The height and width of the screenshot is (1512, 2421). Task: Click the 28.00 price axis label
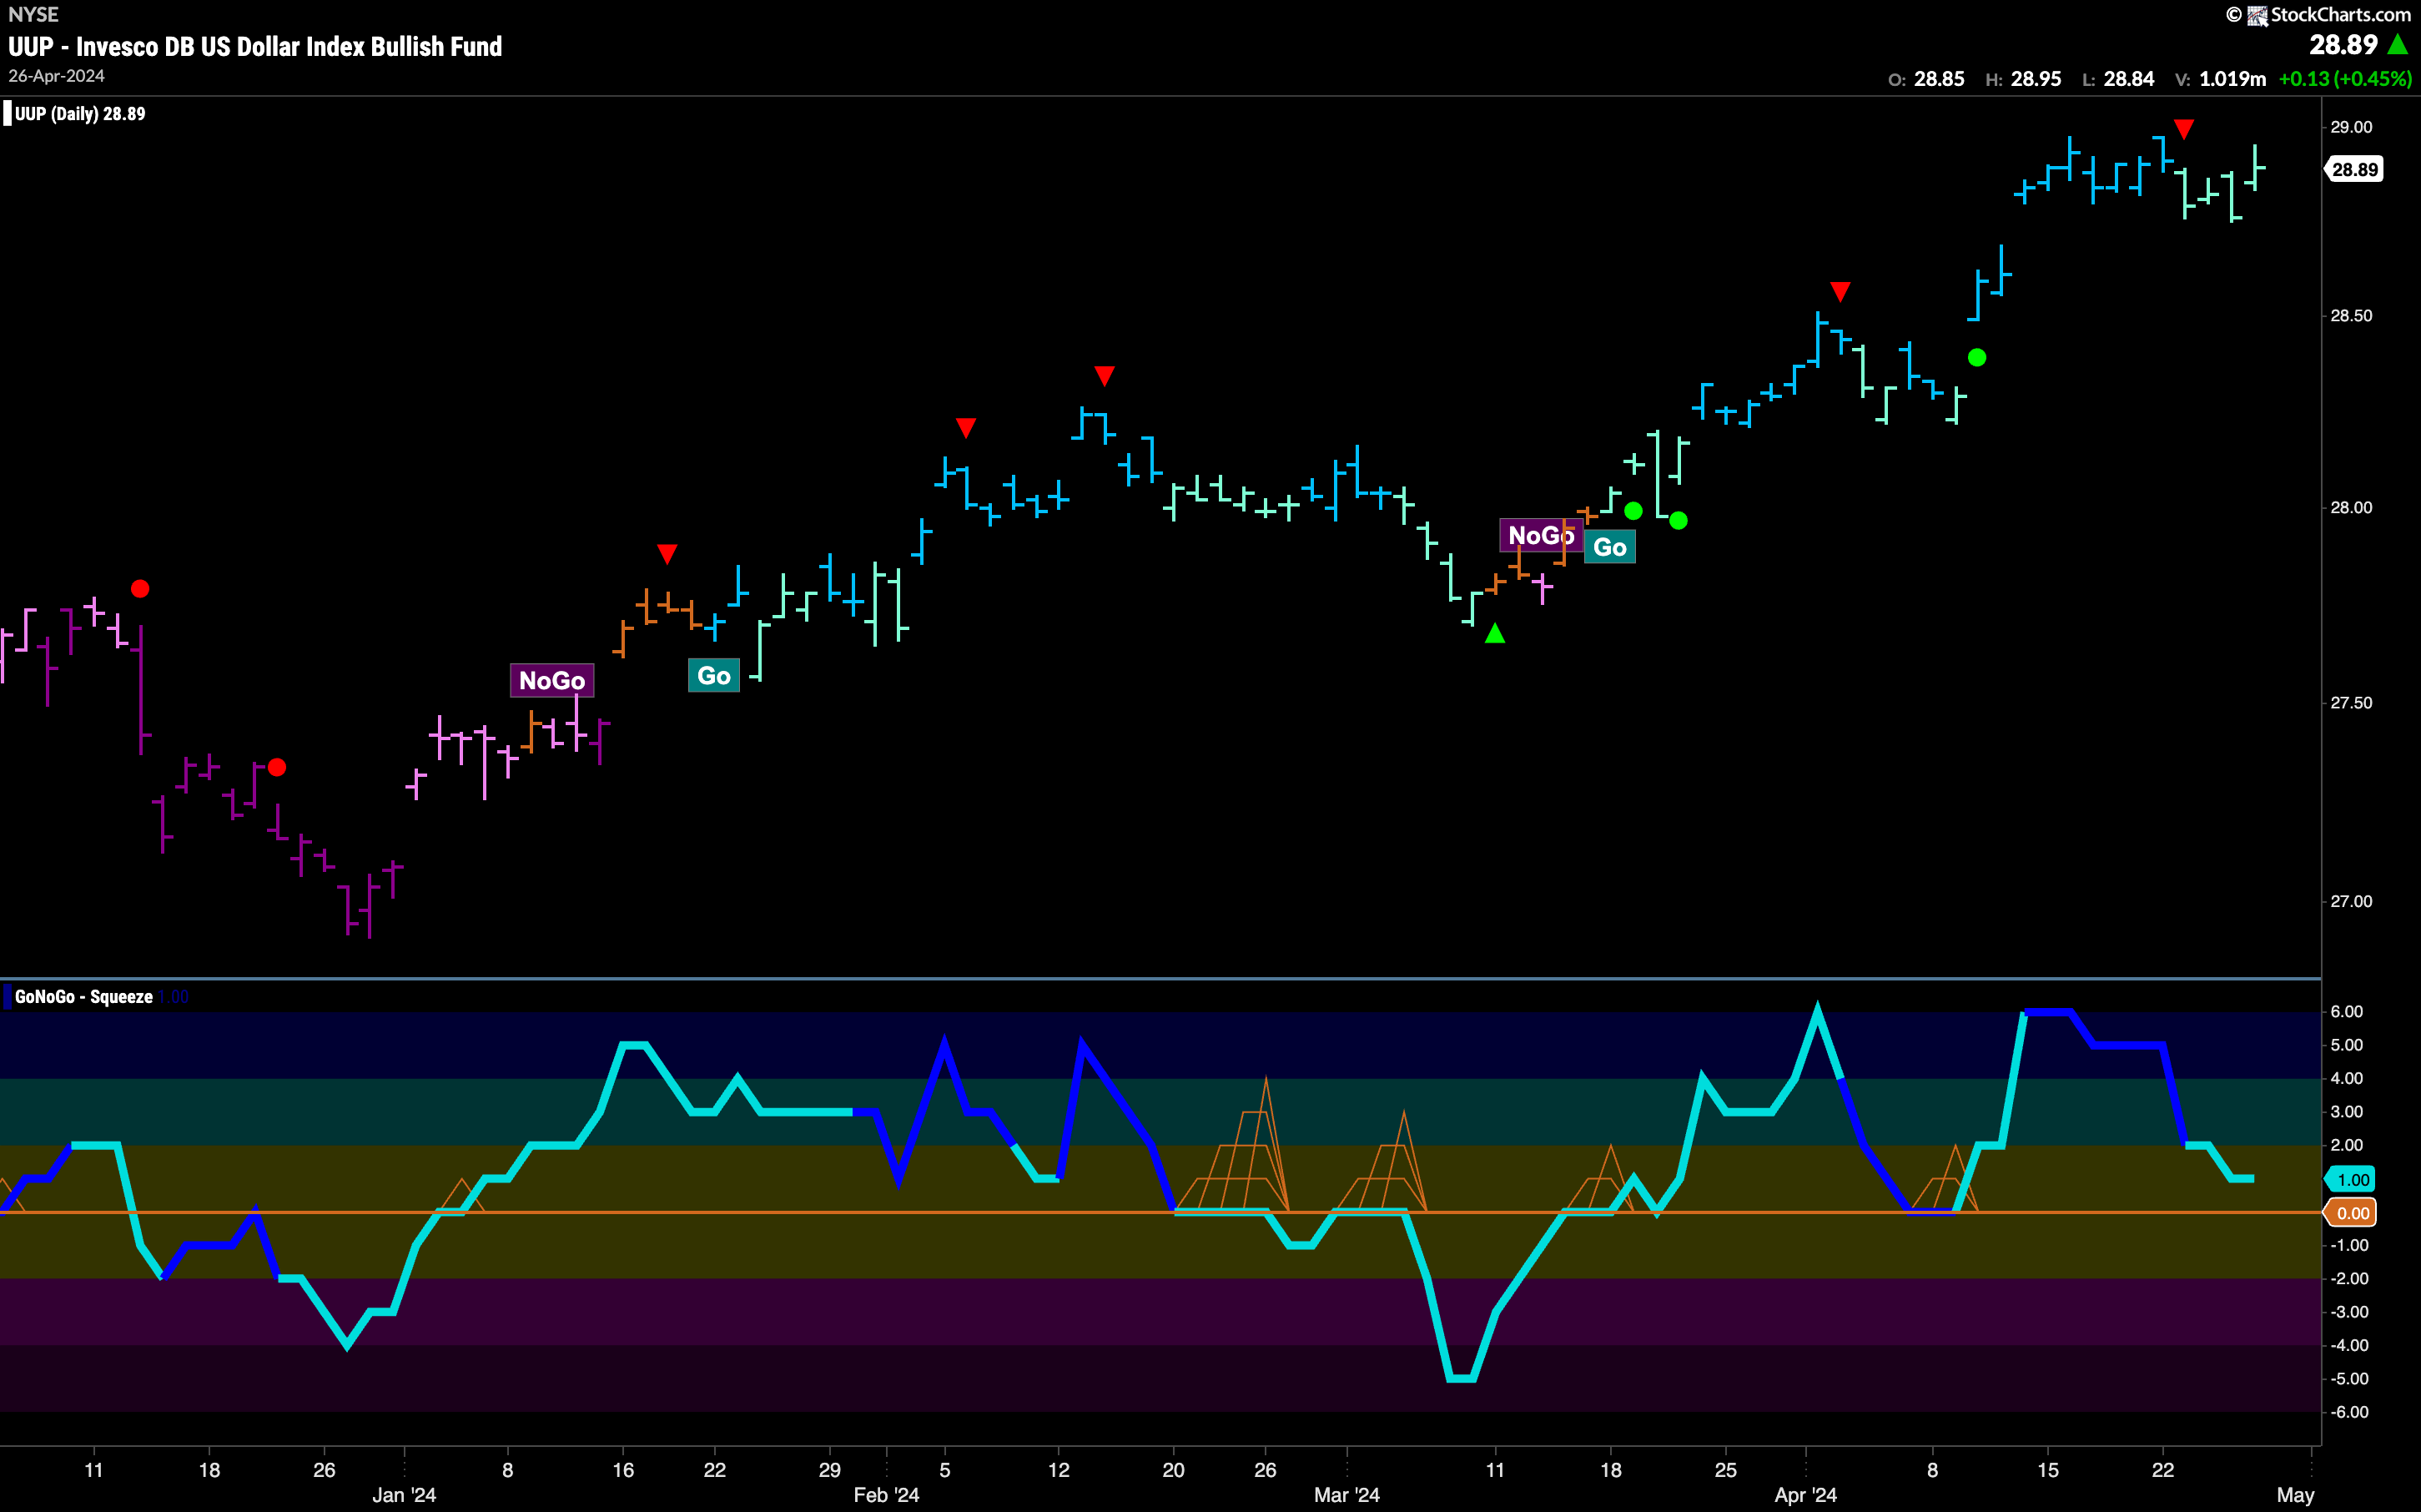(x=2351, y=508)
